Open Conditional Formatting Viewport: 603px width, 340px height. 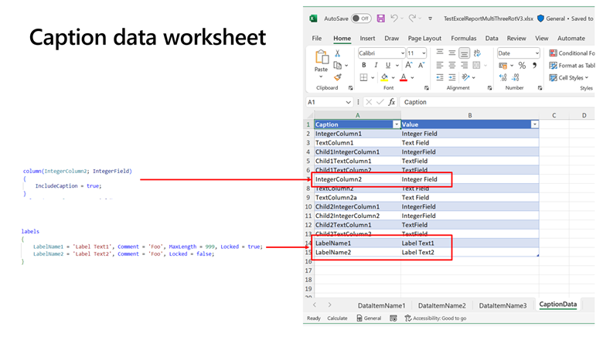[572, 53]
